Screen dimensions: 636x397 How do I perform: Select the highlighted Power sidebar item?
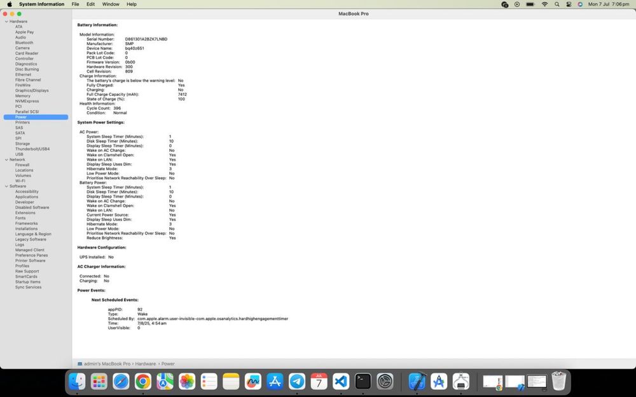36,117
